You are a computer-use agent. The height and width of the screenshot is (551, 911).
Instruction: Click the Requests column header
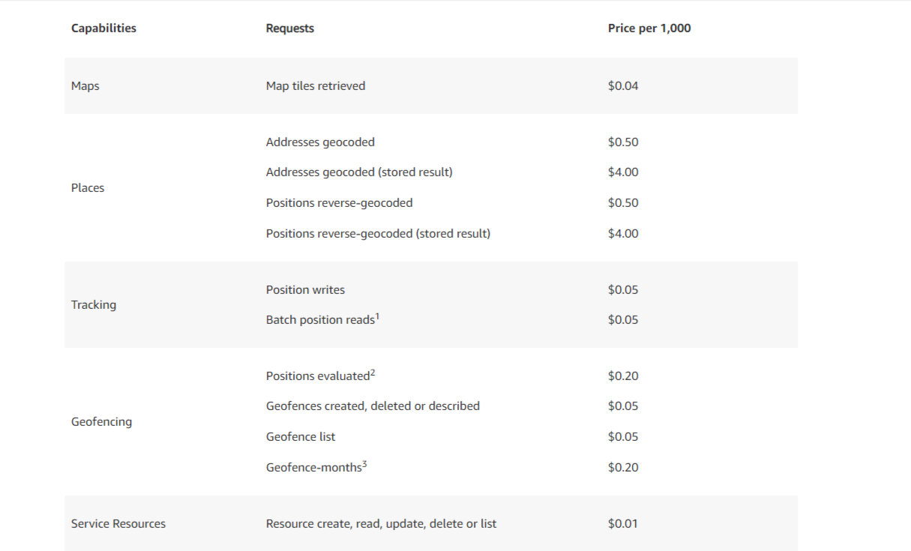(290, 28)
